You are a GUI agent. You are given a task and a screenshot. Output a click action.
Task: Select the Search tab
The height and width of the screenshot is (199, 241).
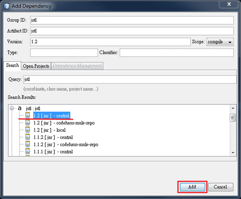coord(12,65)
